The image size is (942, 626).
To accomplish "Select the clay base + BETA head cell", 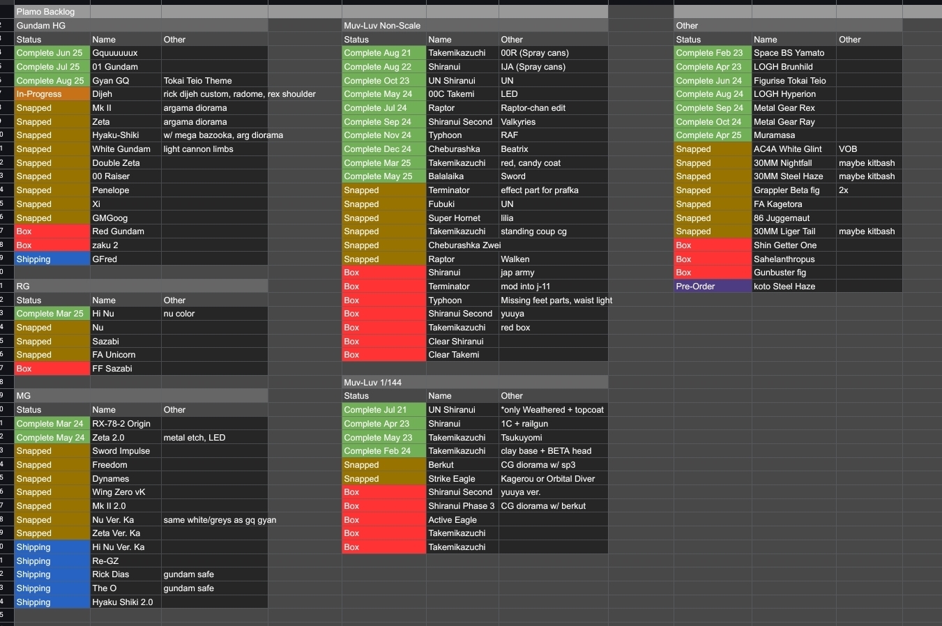I will (554, 451).
